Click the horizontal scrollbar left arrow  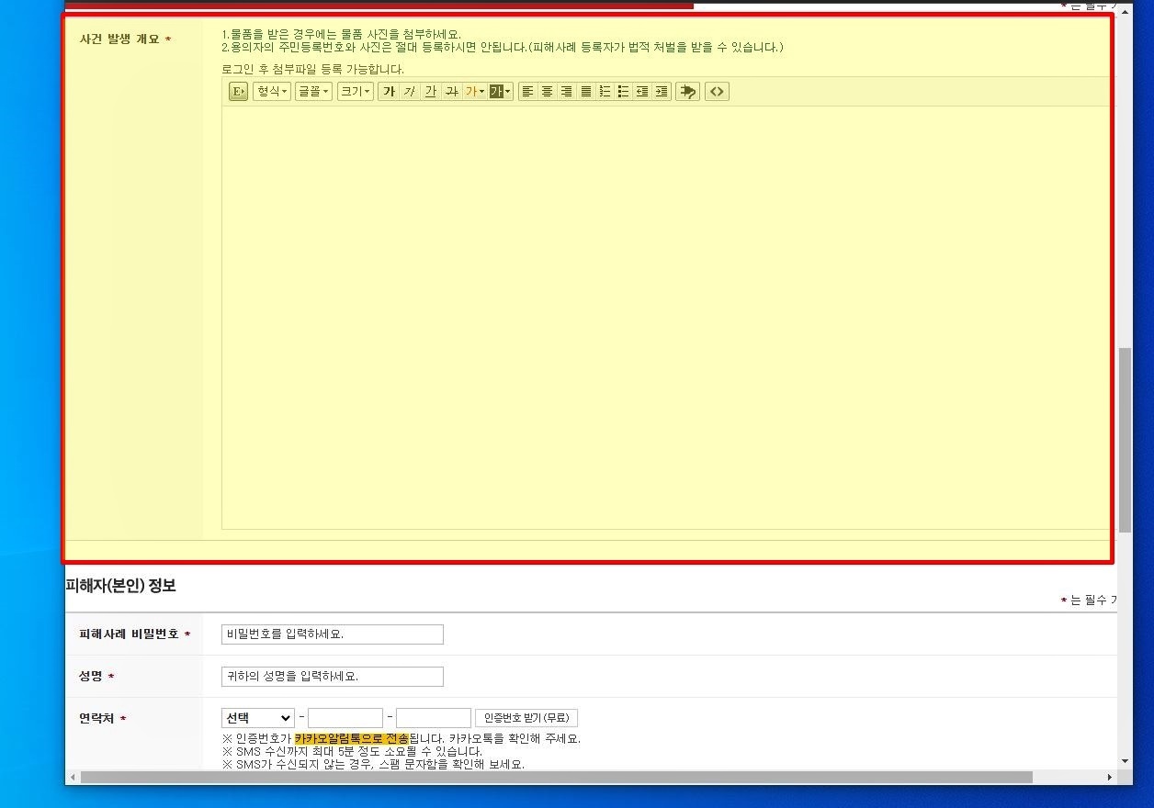coord(73,778)
